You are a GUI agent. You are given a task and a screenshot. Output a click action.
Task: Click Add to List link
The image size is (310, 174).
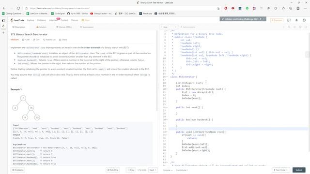[49, 40]
